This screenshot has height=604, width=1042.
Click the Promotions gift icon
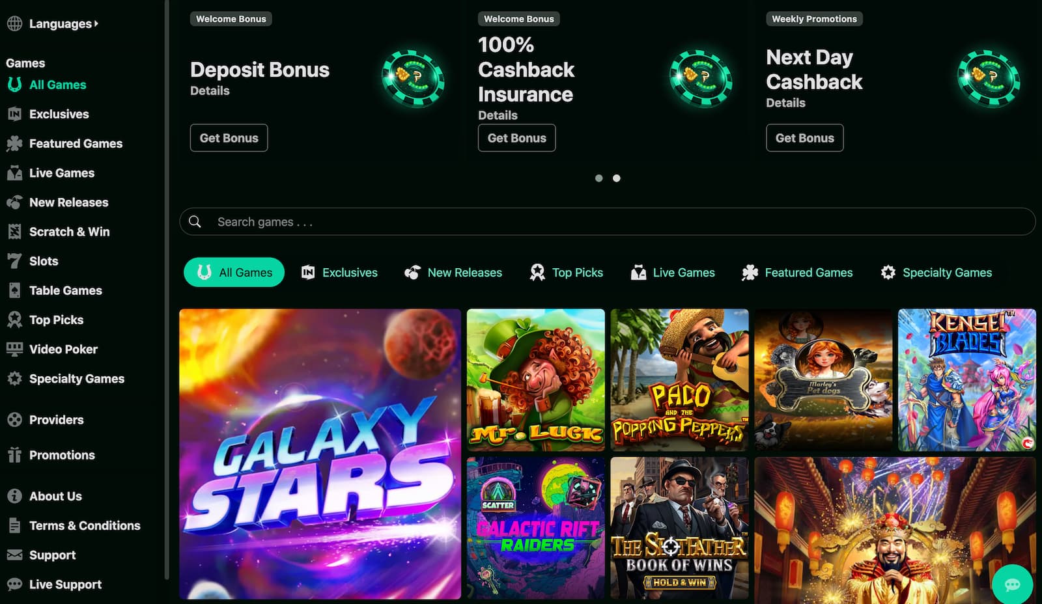(x=14, y=455)
